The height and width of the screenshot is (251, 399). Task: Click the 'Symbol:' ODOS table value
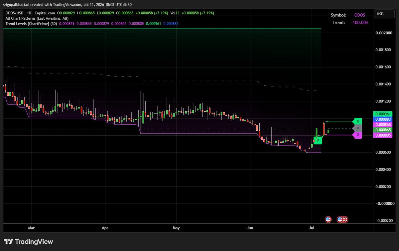point(359,15)
